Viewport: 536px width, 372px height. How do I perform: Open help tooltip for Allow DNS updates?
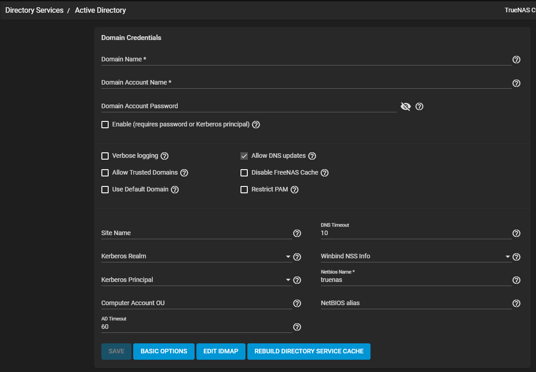[x=312, y=156]
